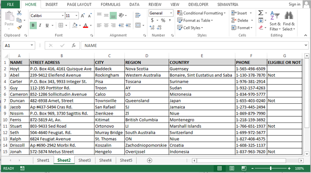Click the Wrap Text icon
This screenshot has width=311, height=173.
click(x=138, y=15)
